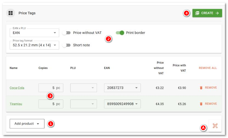Enable the Short note switch
The width and height of the screenshot is (228, 138).
(67, 45)
